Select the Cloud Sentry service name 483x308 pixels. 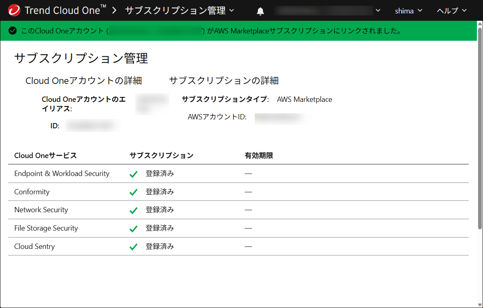pos(35,246)
